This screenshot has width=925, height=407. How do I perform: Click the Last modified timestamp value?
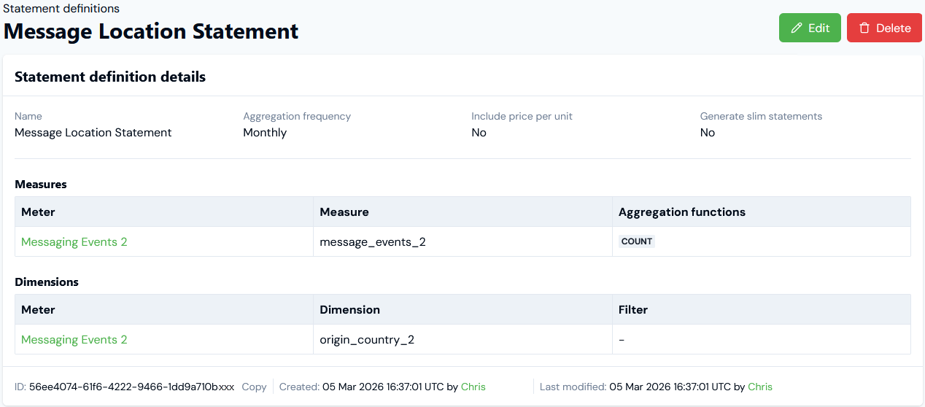pos(670,387)
